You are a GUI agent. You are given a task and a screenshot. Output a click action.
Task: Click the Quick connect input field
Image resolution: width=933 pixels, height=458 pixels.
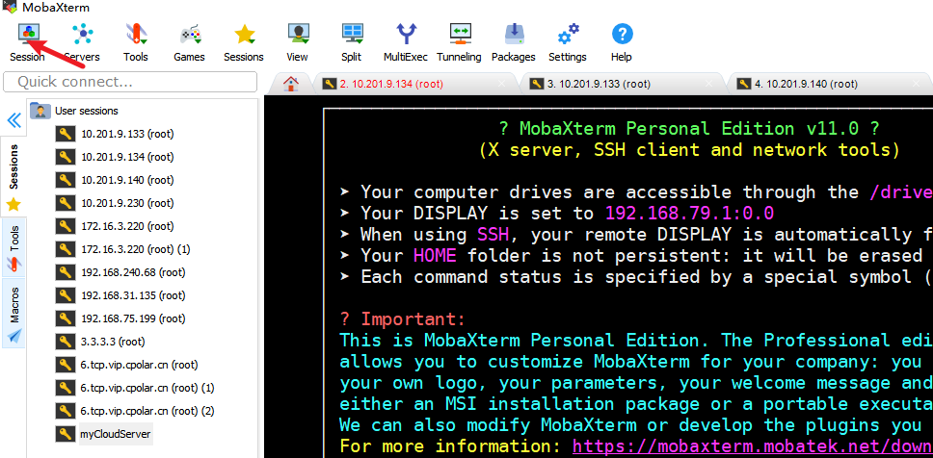130,82
